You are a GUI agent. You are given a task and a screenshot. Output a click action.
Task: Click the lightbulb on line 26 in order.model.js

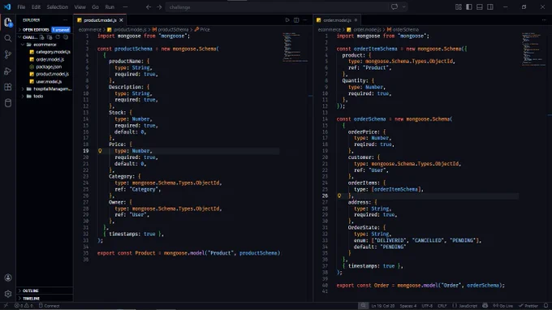(339, 196)
